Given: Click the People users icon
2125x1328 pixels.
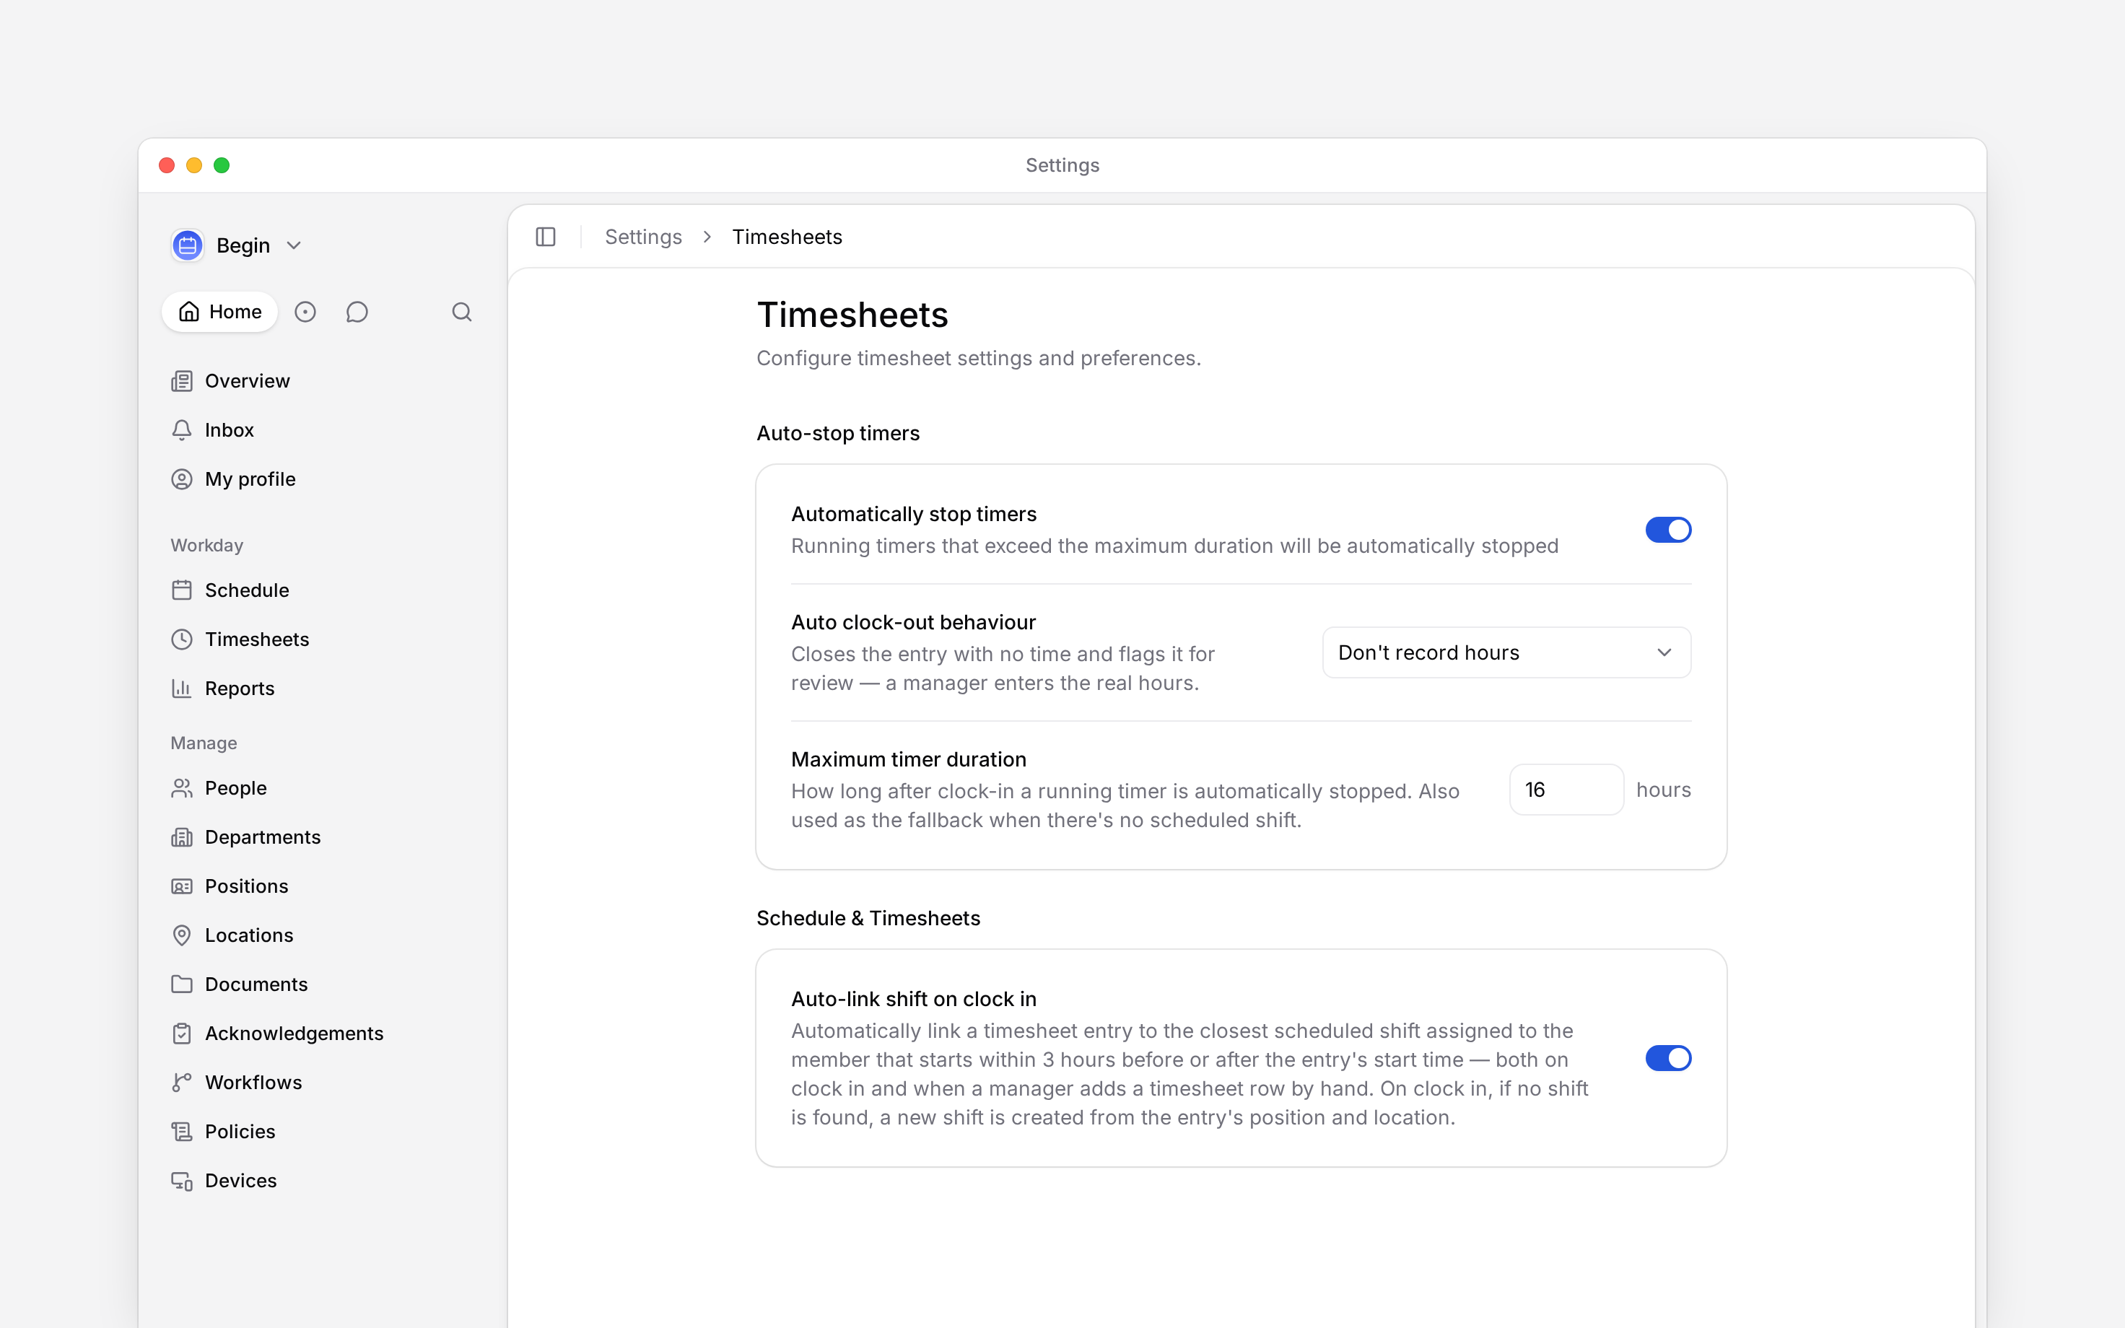Looking at the screenshot, I should point(182,788).
